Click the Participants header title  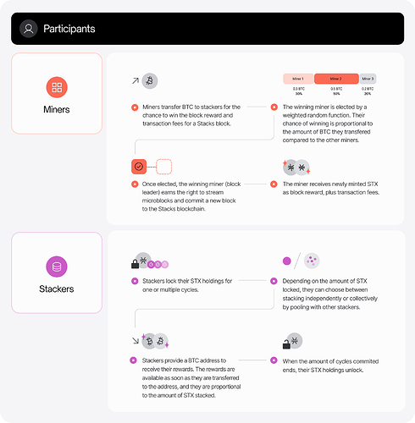pyautogui.click(x=69, y=29)
